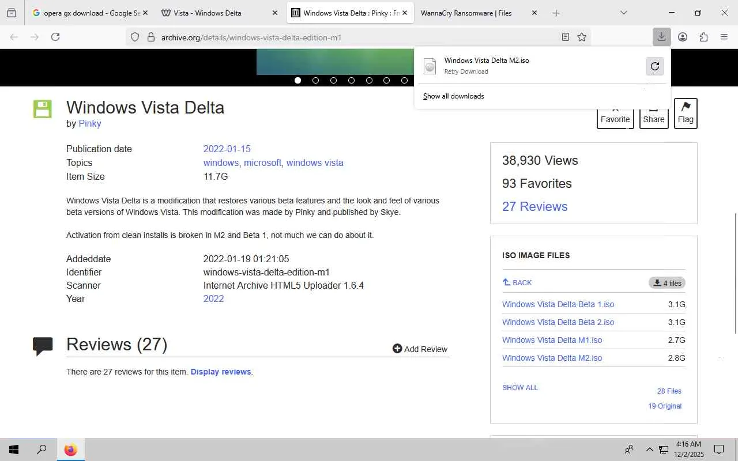Screen dimensions: 738x461
Task: Open the 19 Original link
Action: click(x=665, y=406)
